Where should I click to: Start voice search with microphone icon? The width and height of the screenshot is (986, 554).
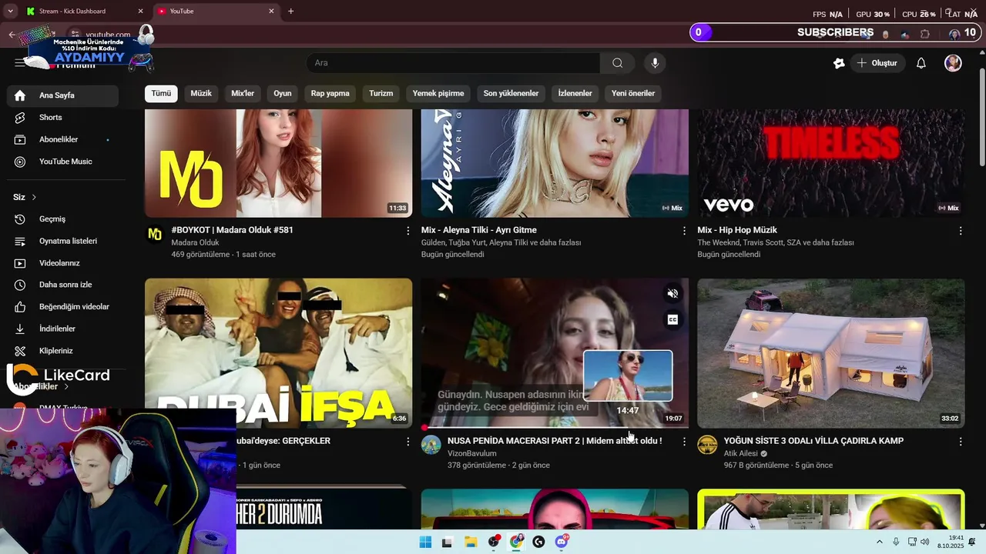click(655, 63)
